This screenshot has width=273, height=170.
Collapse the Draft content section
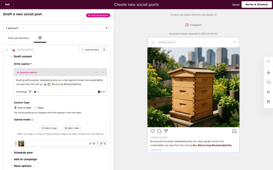11,57
